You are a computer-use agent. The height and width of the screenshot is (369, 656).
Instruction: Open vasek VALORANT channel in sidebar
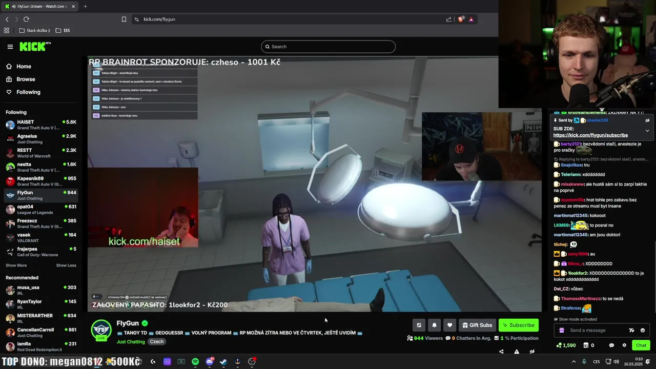click(41, 238)
